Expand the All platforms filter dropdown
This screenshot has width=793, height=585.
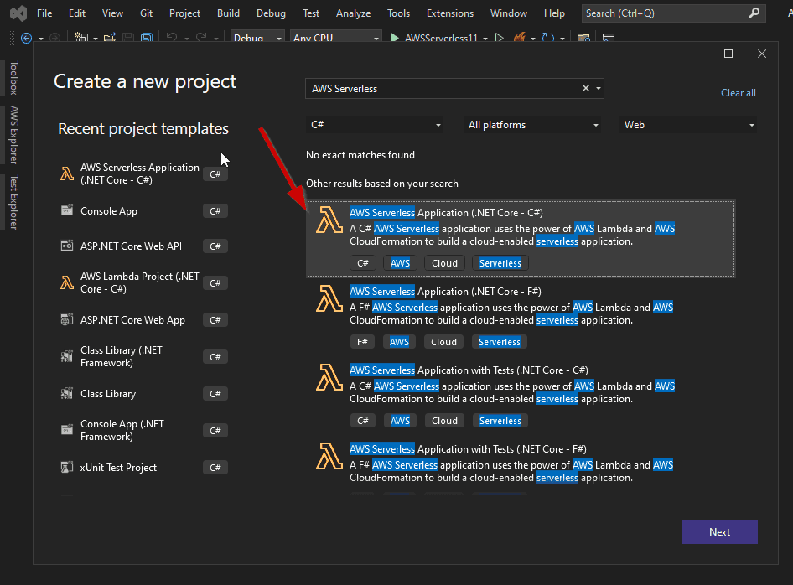[x=533, y=125]
